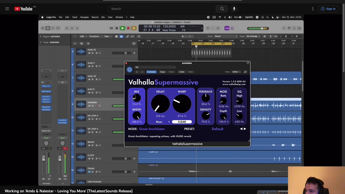Open the Drag No Overlap dropdown

253,36
